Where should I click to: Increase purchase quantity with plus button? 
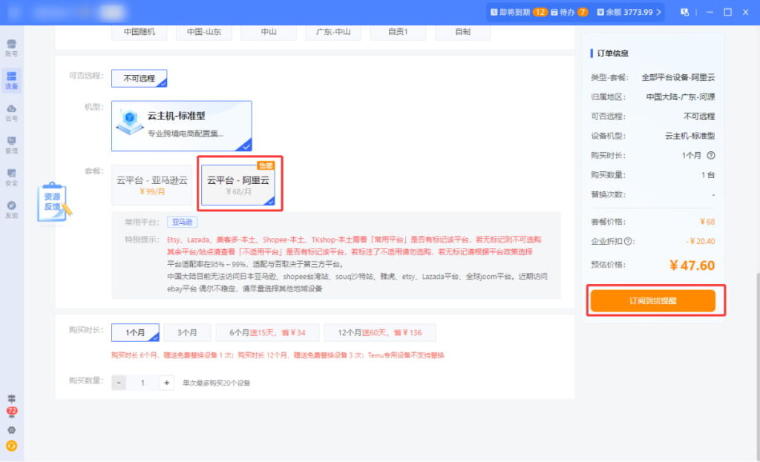[167, 383]
